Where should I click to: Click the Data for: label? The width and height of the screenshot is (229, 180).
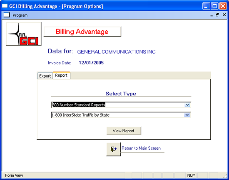point(61,51)
